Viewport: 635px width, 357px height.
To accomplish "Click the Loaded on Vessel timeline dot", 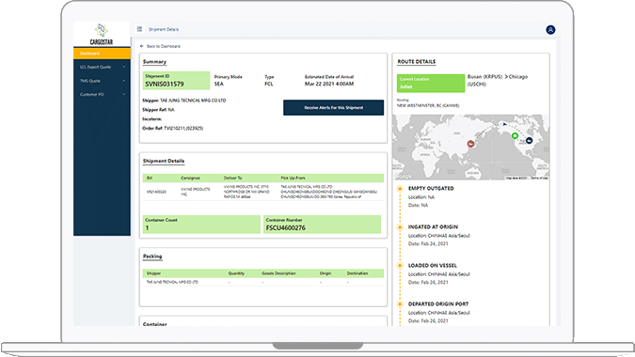I will tap(400, 266).
